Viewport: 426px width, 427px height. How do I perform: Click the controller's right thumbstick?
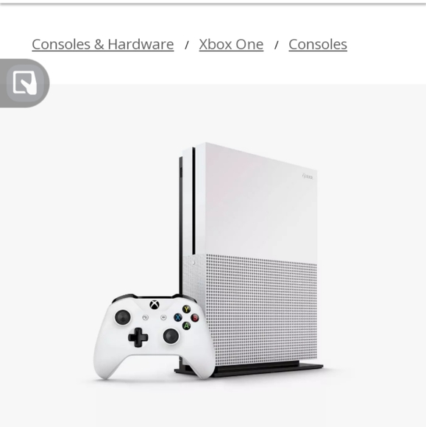(171, 336)
